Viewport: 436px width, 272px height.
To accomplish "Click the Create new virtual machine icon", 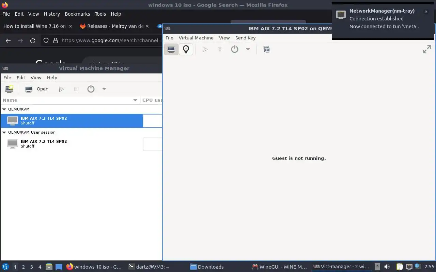I will point(9,89).
